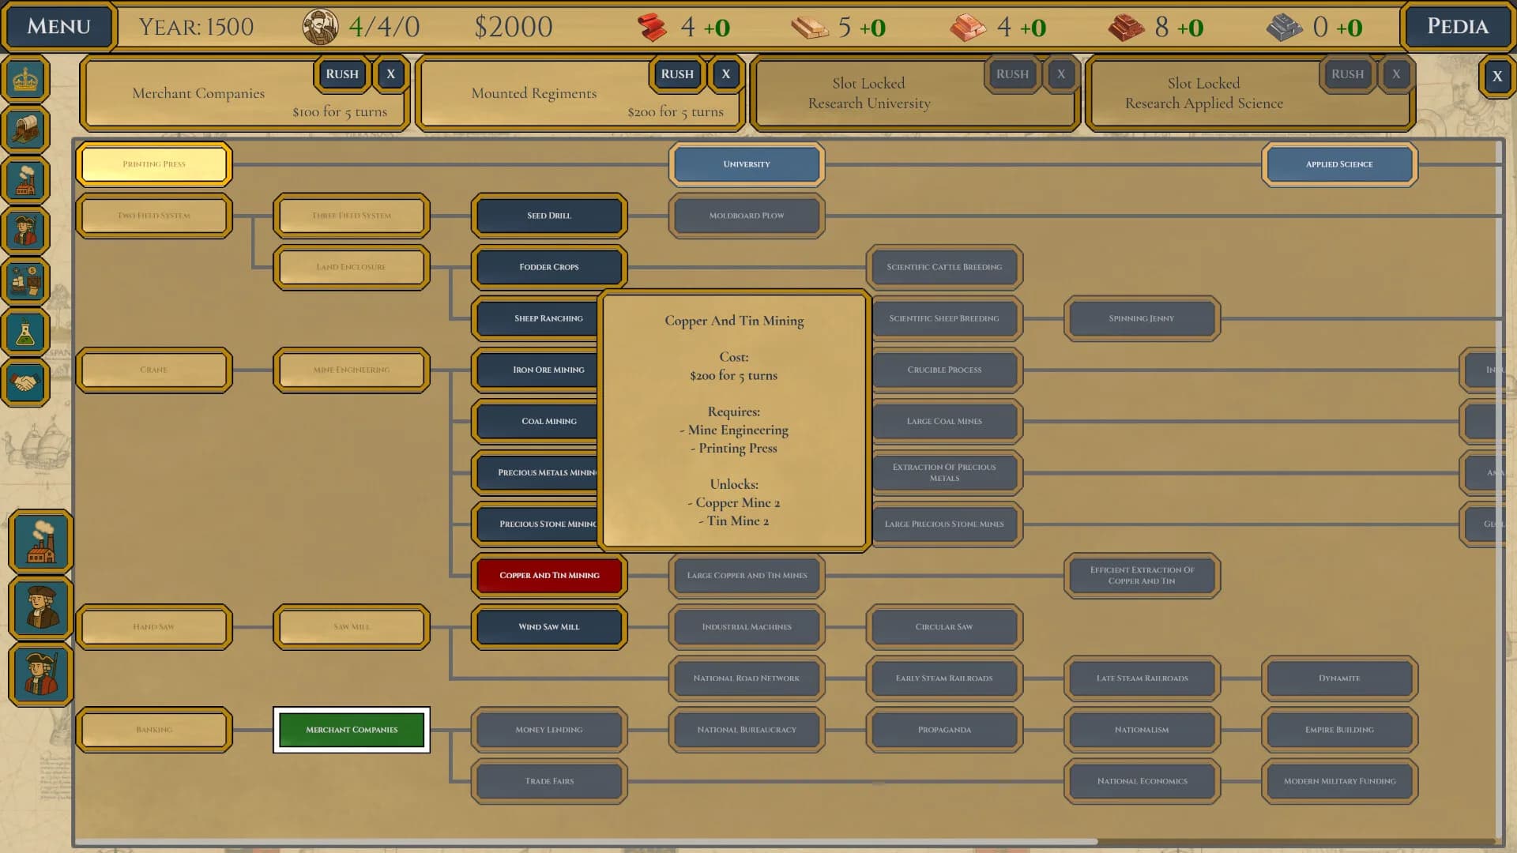Viewport: 1517px width, 853px height.
Task: Select the Late Steam Railroads technology
Action: click(x=1142, y=678)
